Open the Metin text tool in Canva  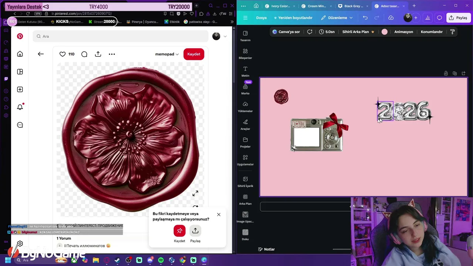tap(245, 71)
